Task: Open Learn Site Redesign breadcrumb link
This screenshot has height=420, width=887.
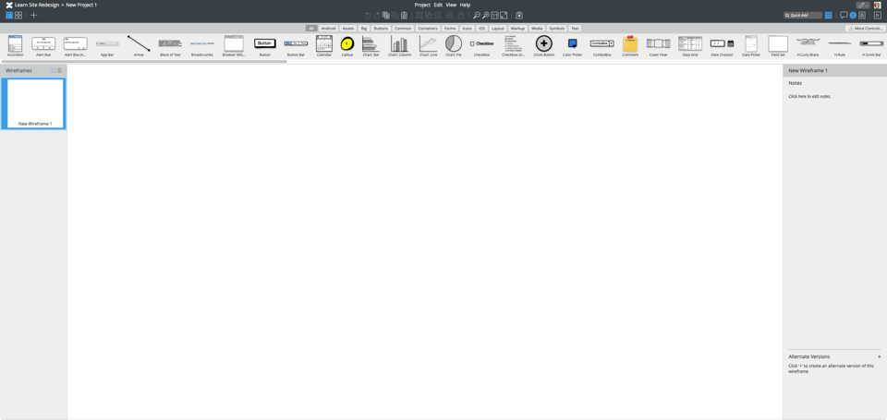Action: [37, 5]
